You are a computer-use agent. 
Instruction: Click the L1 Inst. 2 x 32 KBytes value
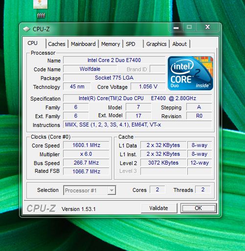point(163,154)
